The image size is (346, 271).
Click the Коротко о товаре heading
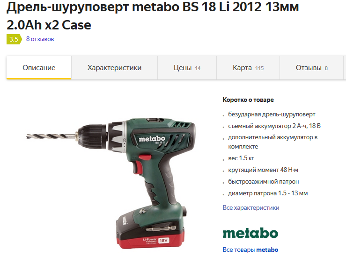[248, 100]
